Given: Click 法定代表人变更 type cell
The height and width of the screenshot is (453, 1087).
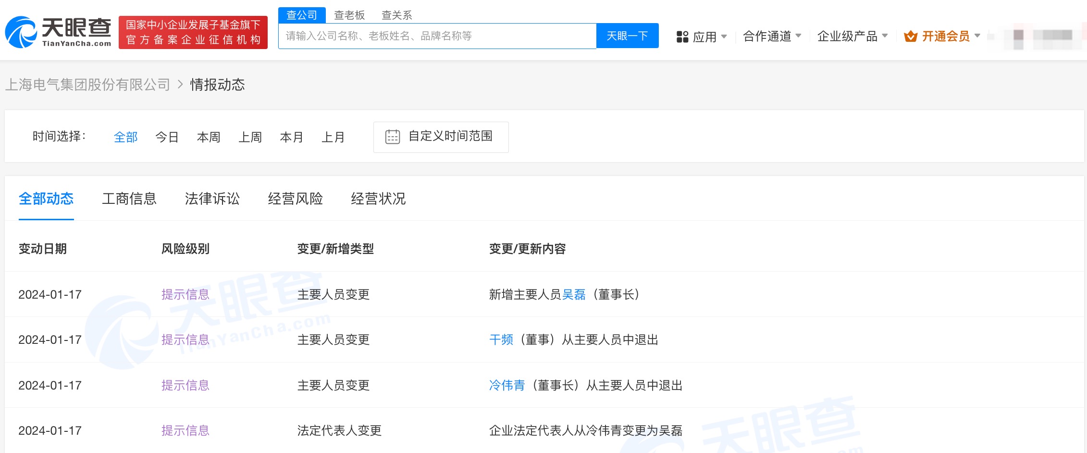Looking at the screenshot, I should tap(339, 430).
